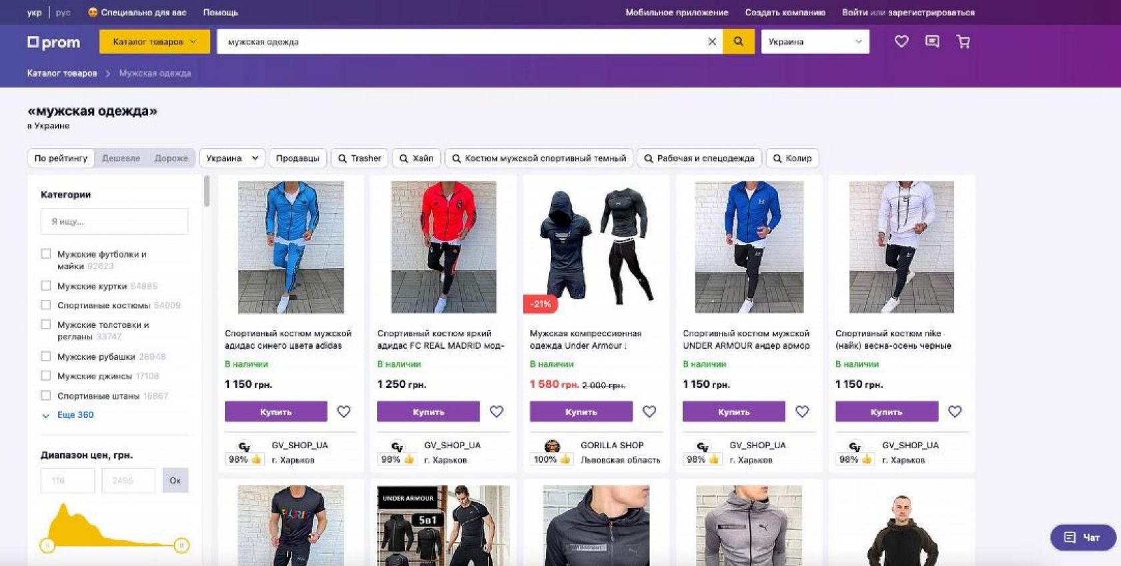1121x566 pixels.
Task: Add the blue adidas suit to favorites
Action: 344,411
